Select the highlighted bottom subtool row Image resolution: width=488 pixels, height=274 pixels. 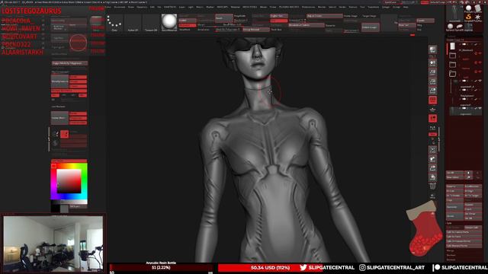point(466,111)
